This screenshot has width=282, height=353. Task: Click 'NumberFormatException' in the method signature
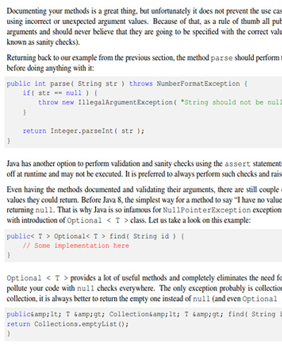pyautogui.click(x=198, y=83)
